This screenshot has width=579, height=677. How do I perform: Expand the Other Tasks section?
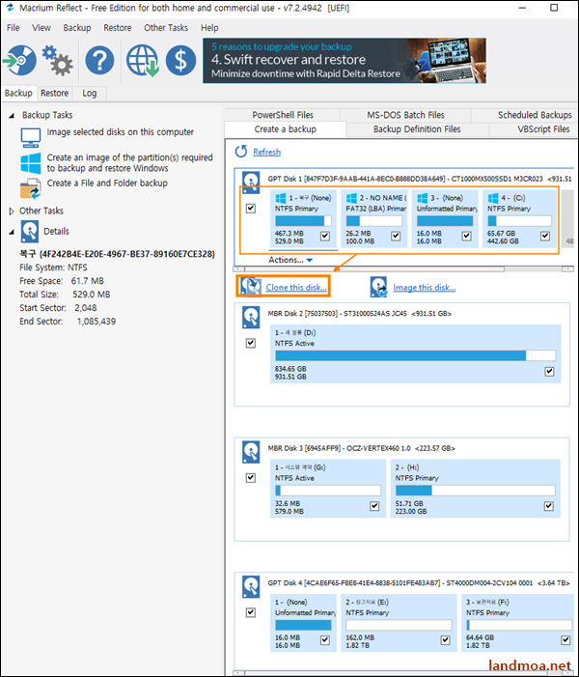point(12,212)
